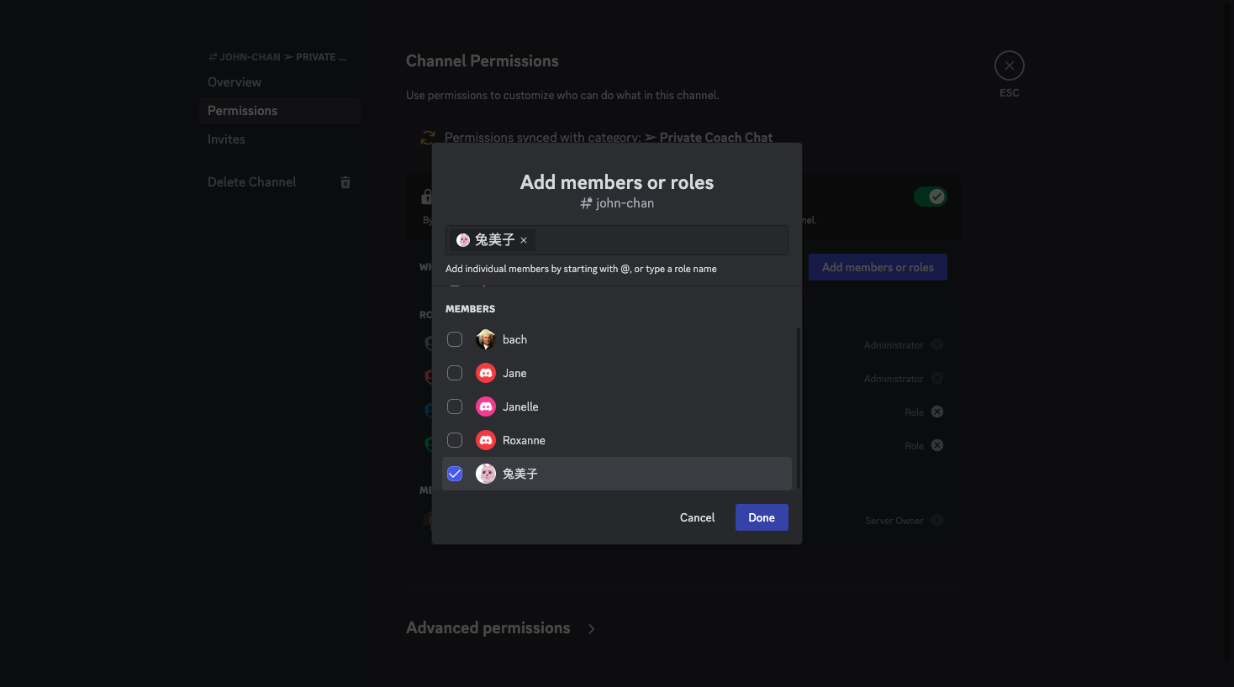
Task: Select Delete Channel in sidebar
Action: [280, 182]
